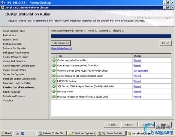Image resolution: width=175 pixels, height=137 pixels.
Task: Click green check icon for Operating system supported row
Action: click(x=54, y=65)
